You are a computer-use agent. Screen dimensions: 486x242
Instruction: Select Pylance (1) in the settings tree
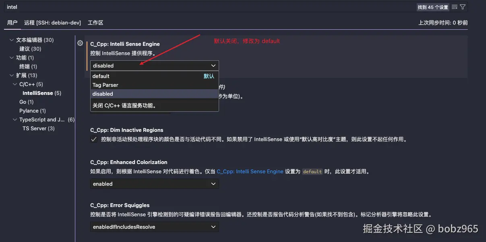(33, 111)
